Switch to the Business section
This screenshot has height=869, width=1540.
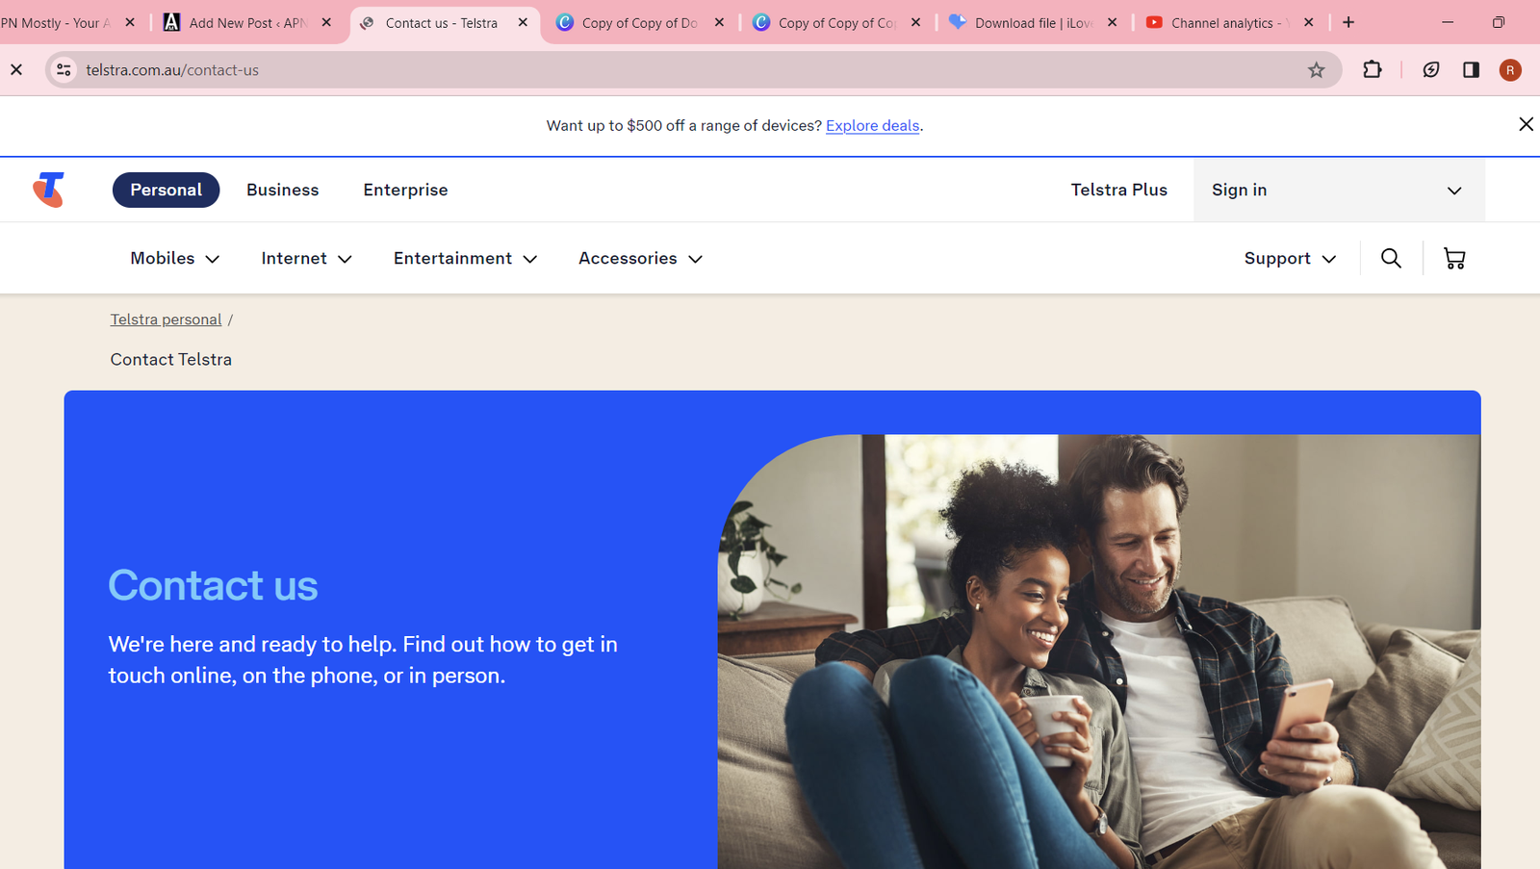click(282, 190)
